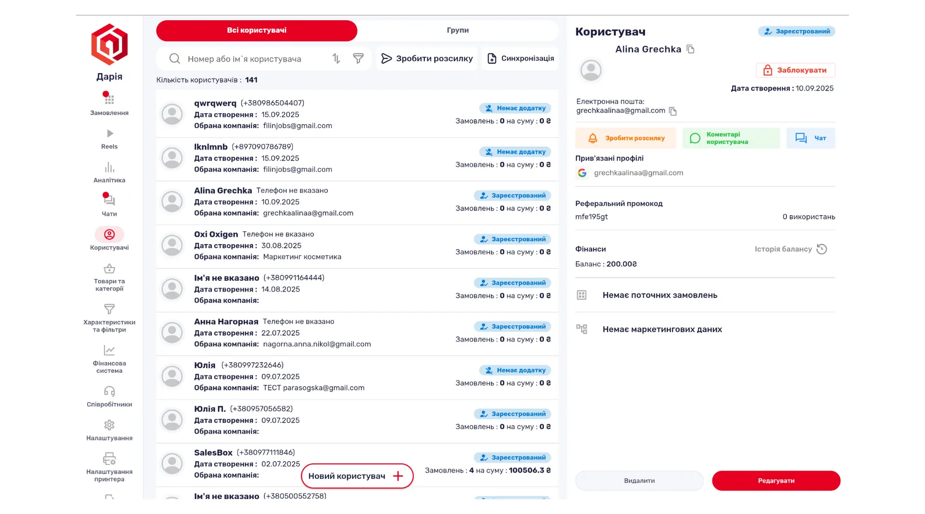Click the Oxi Oxigen user avatar
Viewport: 925px width, 514px height.
click(x=172, y=245)
